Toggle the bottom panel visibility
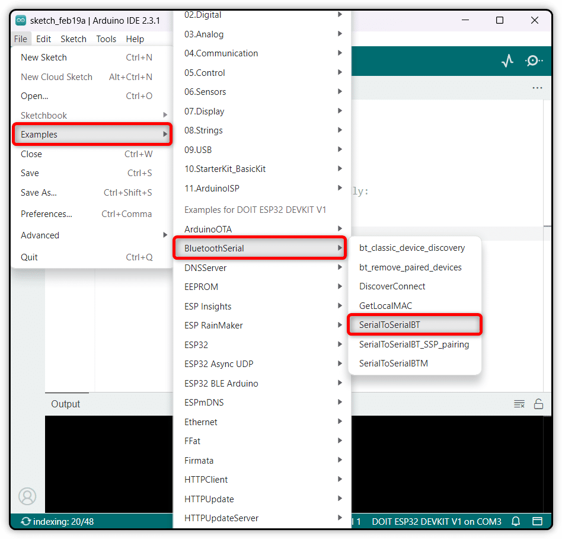Image resolution: width=562 pixels, height=539 pixels. pos(537,522)
